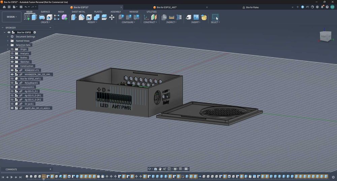337x181 pixels.
Task: Switch to the SHEET METAL tab
Action: 79,12
